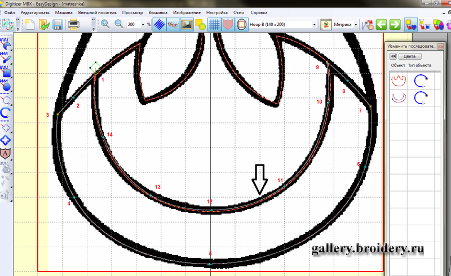The width and height of the screenshot is (451, 276).
Task: Select the first red object thumbnail in list
Action: [399, 81]
